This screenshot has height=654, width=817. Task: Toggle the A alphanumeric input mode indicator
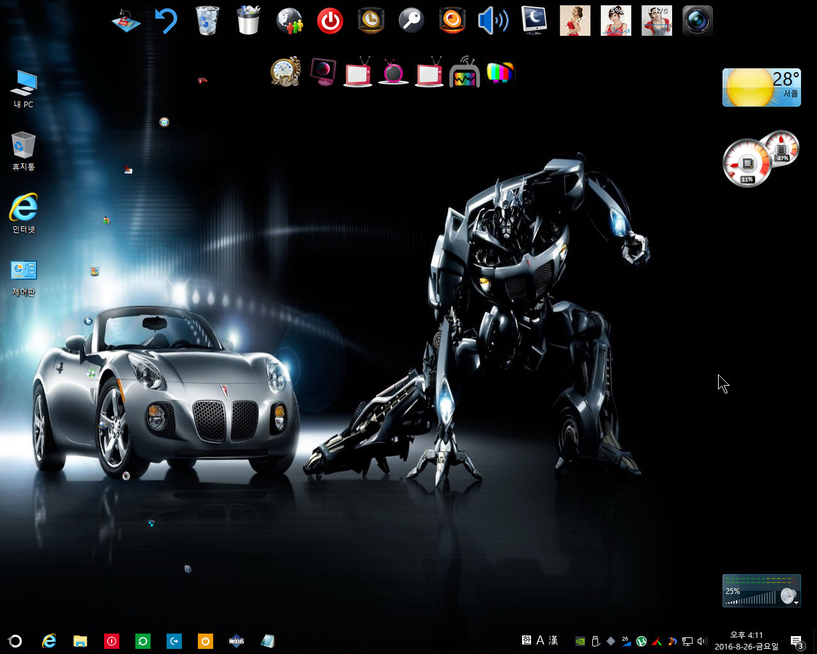540,640
